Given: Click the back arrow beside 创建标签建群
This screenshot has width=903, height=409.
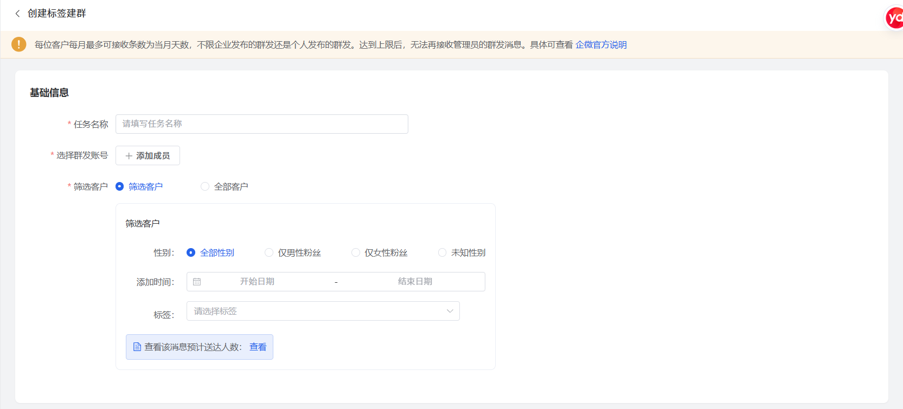Looking at the screenshot, I should click(x=17, y=14).
